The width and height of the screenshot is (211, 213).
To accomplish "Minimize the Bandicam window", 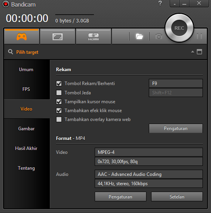I will click(184, 3).
